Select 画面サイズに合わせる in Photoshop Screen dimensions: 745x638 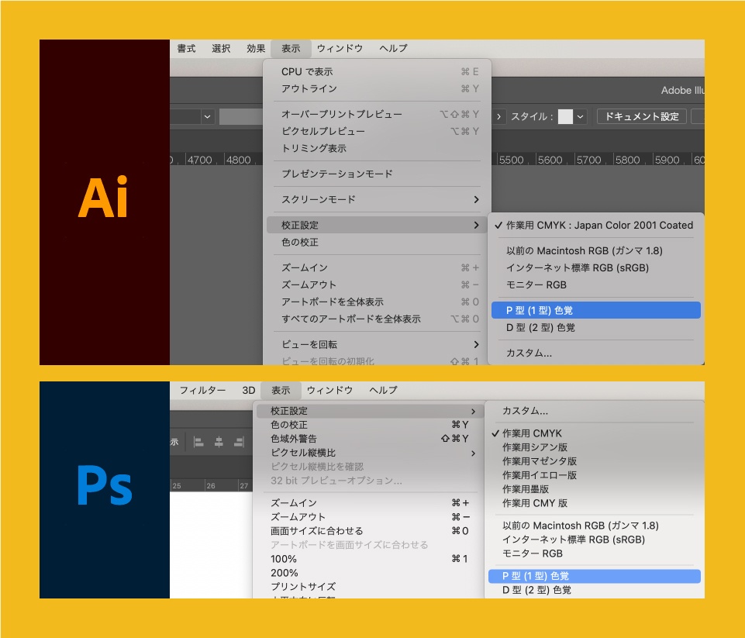(370, 531)
